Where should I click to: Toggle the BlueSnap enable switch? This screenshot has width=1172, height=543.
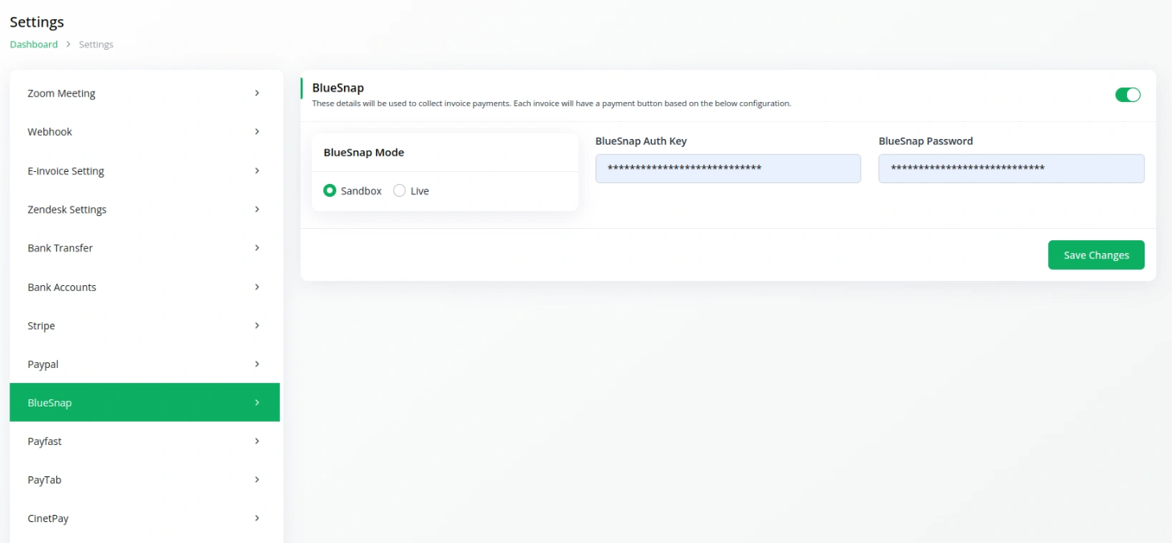[x=1128, y=95]
